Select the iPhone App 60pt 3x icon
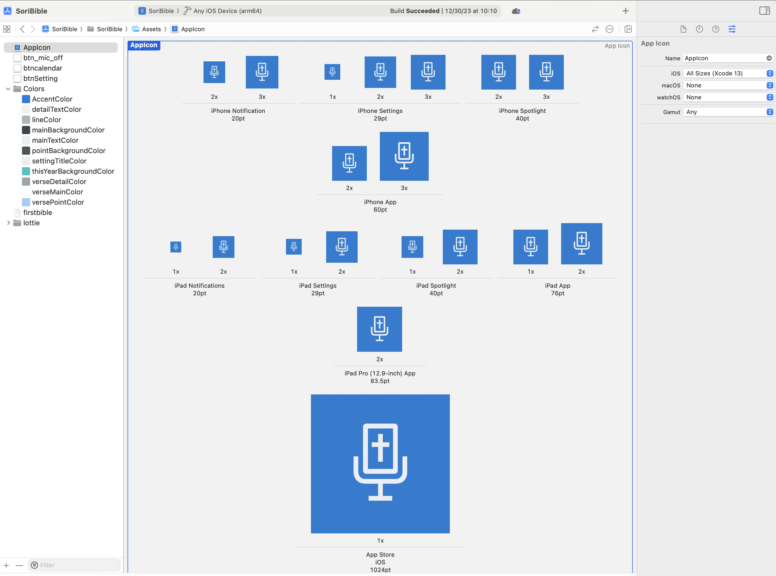 tap(404, 156)
